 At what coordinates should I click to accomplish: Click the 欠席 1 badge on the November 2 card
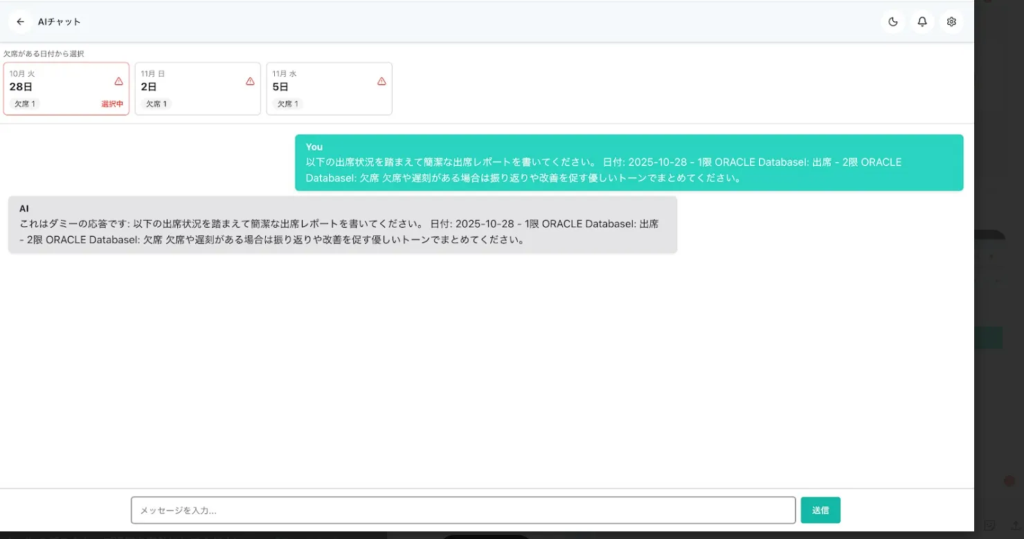156,103
